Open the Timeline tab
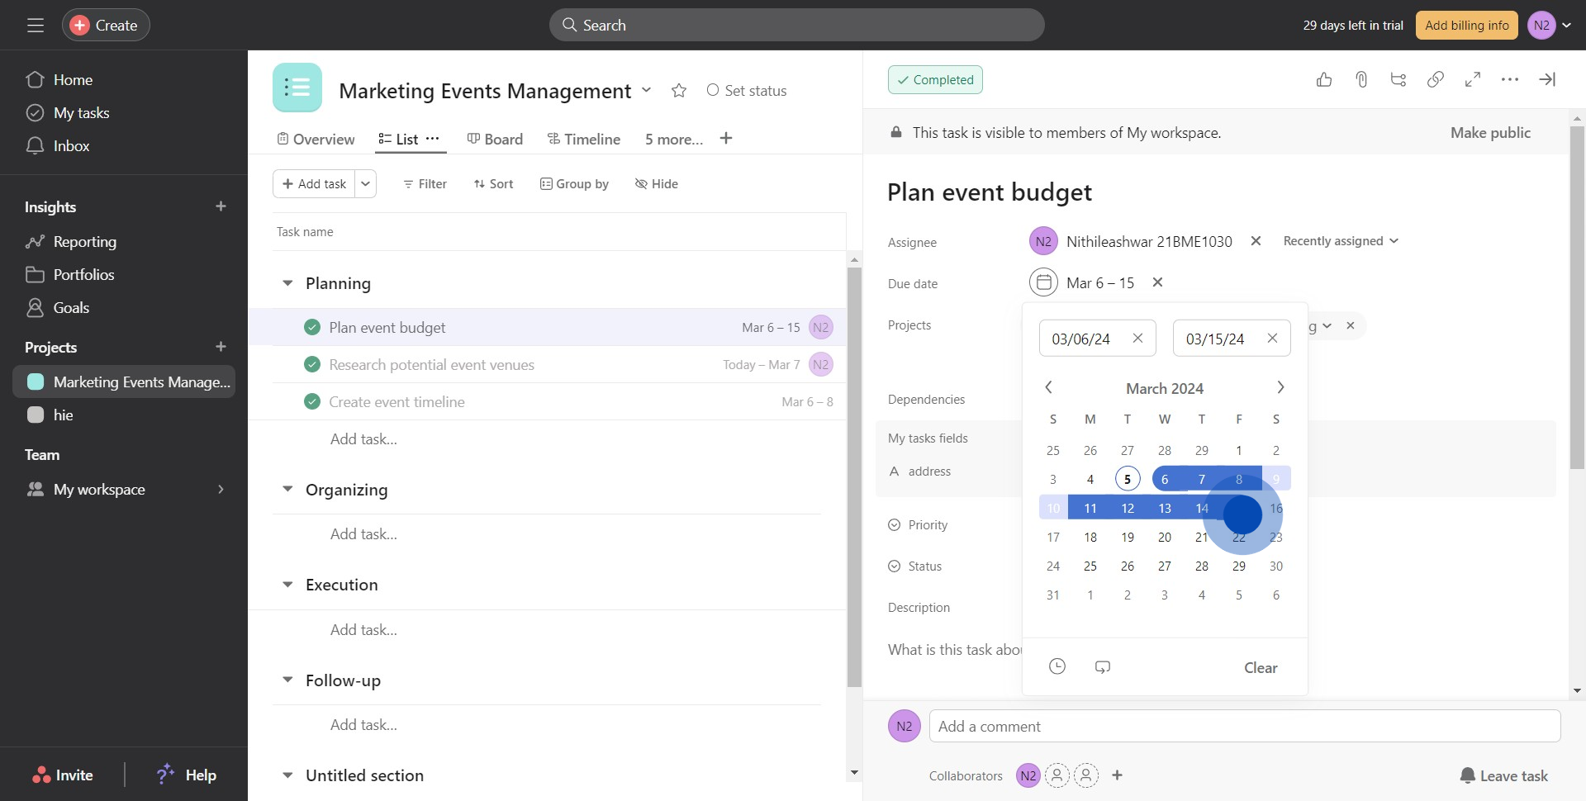This screenshot has height=801, width=1586. click(x=583, y=139)
